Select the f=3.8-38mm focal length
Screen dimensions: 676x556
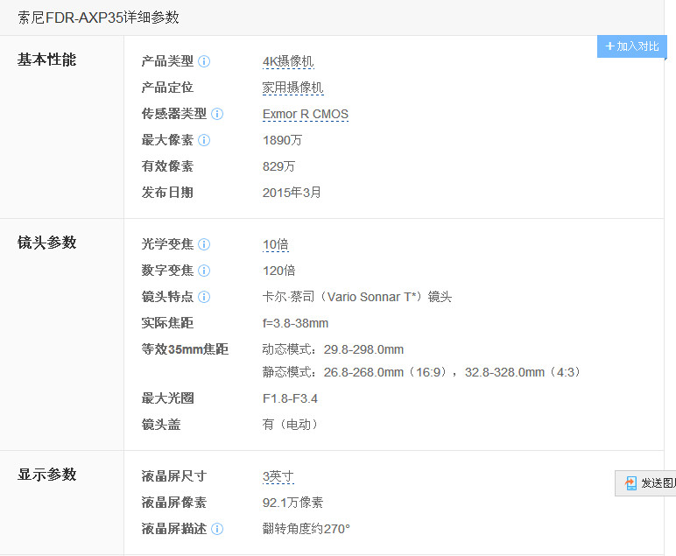point(295,323)
